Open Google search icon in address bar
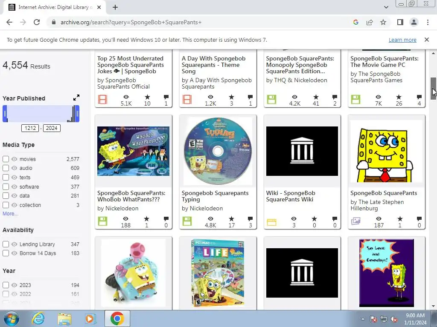The image size is (437, 327). tap(355, 22)
